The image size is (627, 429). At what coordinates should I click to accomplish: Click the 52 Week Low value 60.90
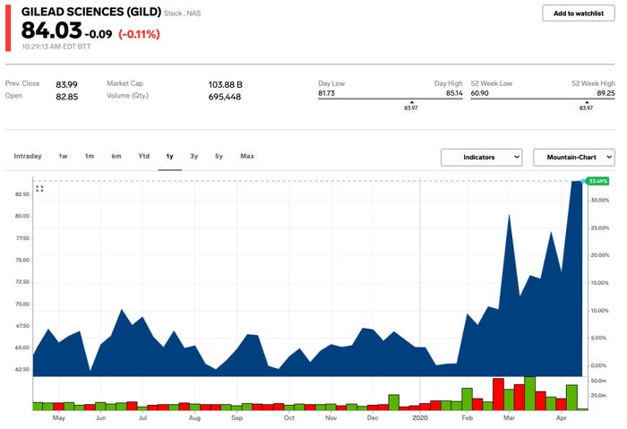point(479,93)
